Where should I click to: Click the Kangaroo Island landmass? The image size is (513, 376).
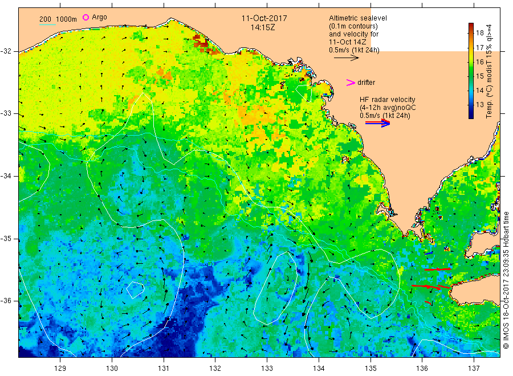point(476,289)
